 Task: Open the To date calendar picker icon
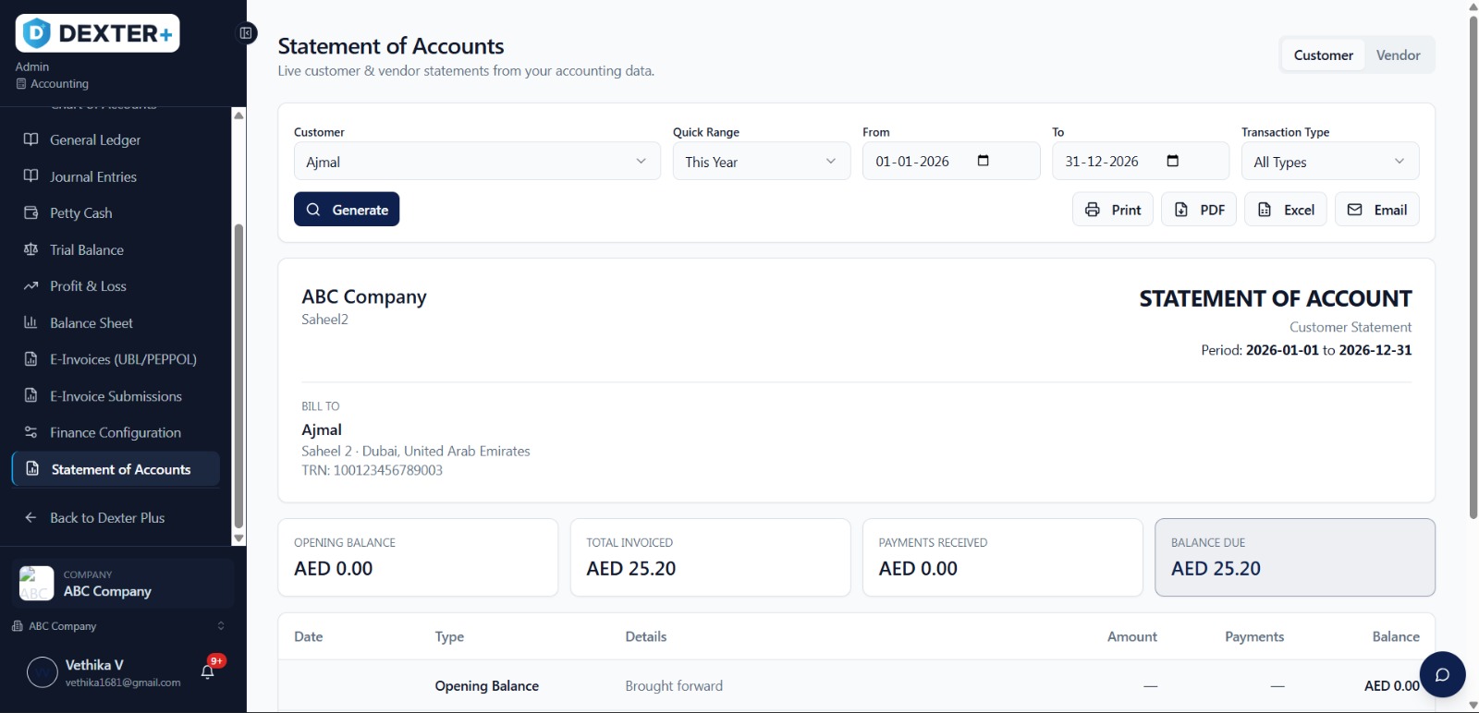click(1172, 161)
